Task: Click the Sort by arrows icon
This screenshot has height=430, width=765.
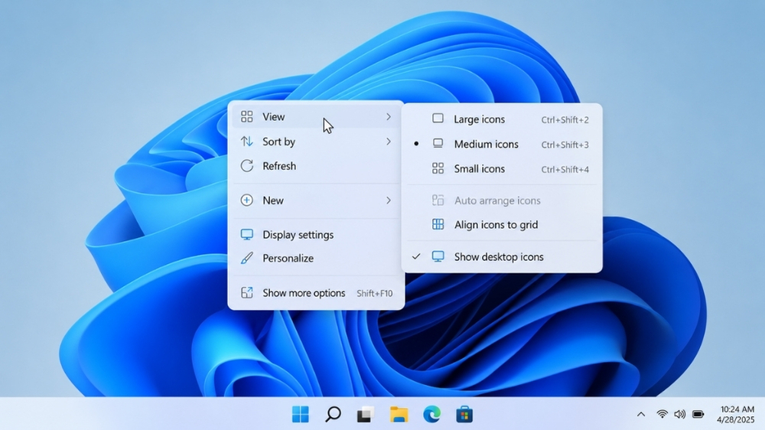Action: coord(247,142)
